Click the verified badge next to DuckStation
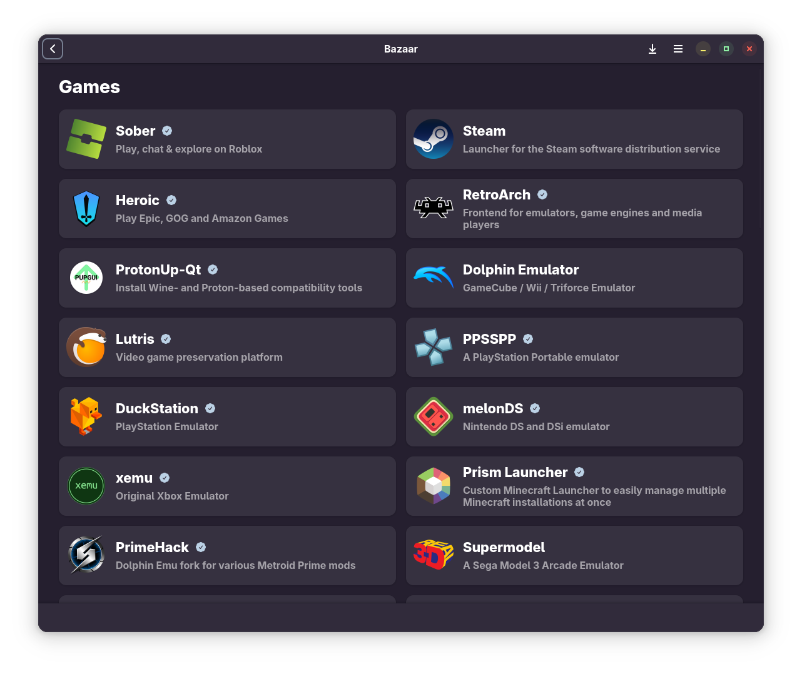The image size is (802, 674). [x=210, y=408]
